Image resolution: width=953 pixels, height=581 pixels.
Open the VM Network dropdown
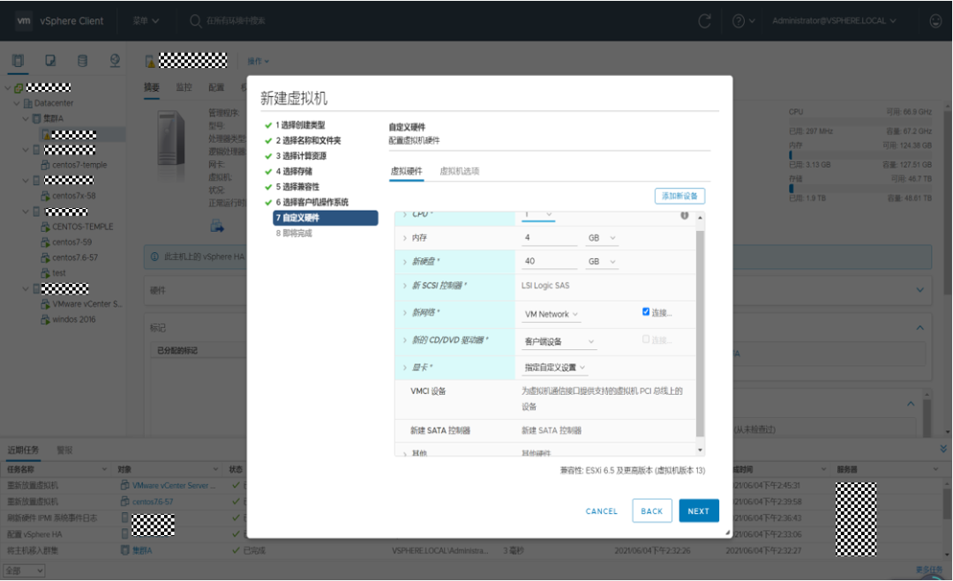[552, 315]
